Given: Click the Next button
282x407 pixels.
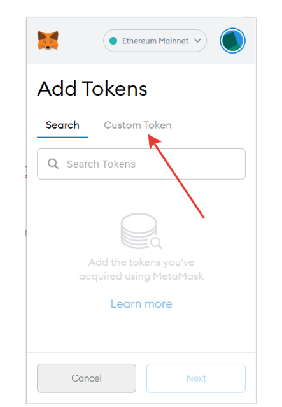Looking at the screenshot, I should 196,378.
